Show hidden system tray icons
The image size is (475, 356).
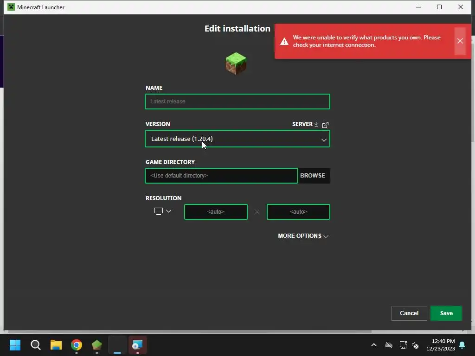(x=374, y=345)
